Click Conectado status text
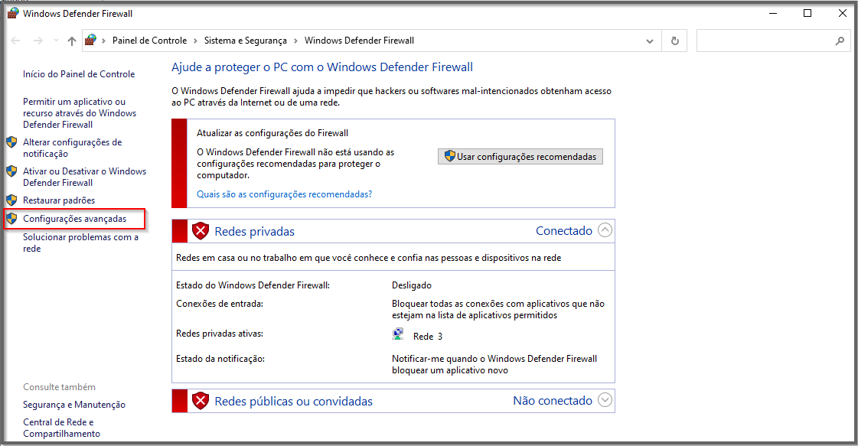 pos(563,231)
